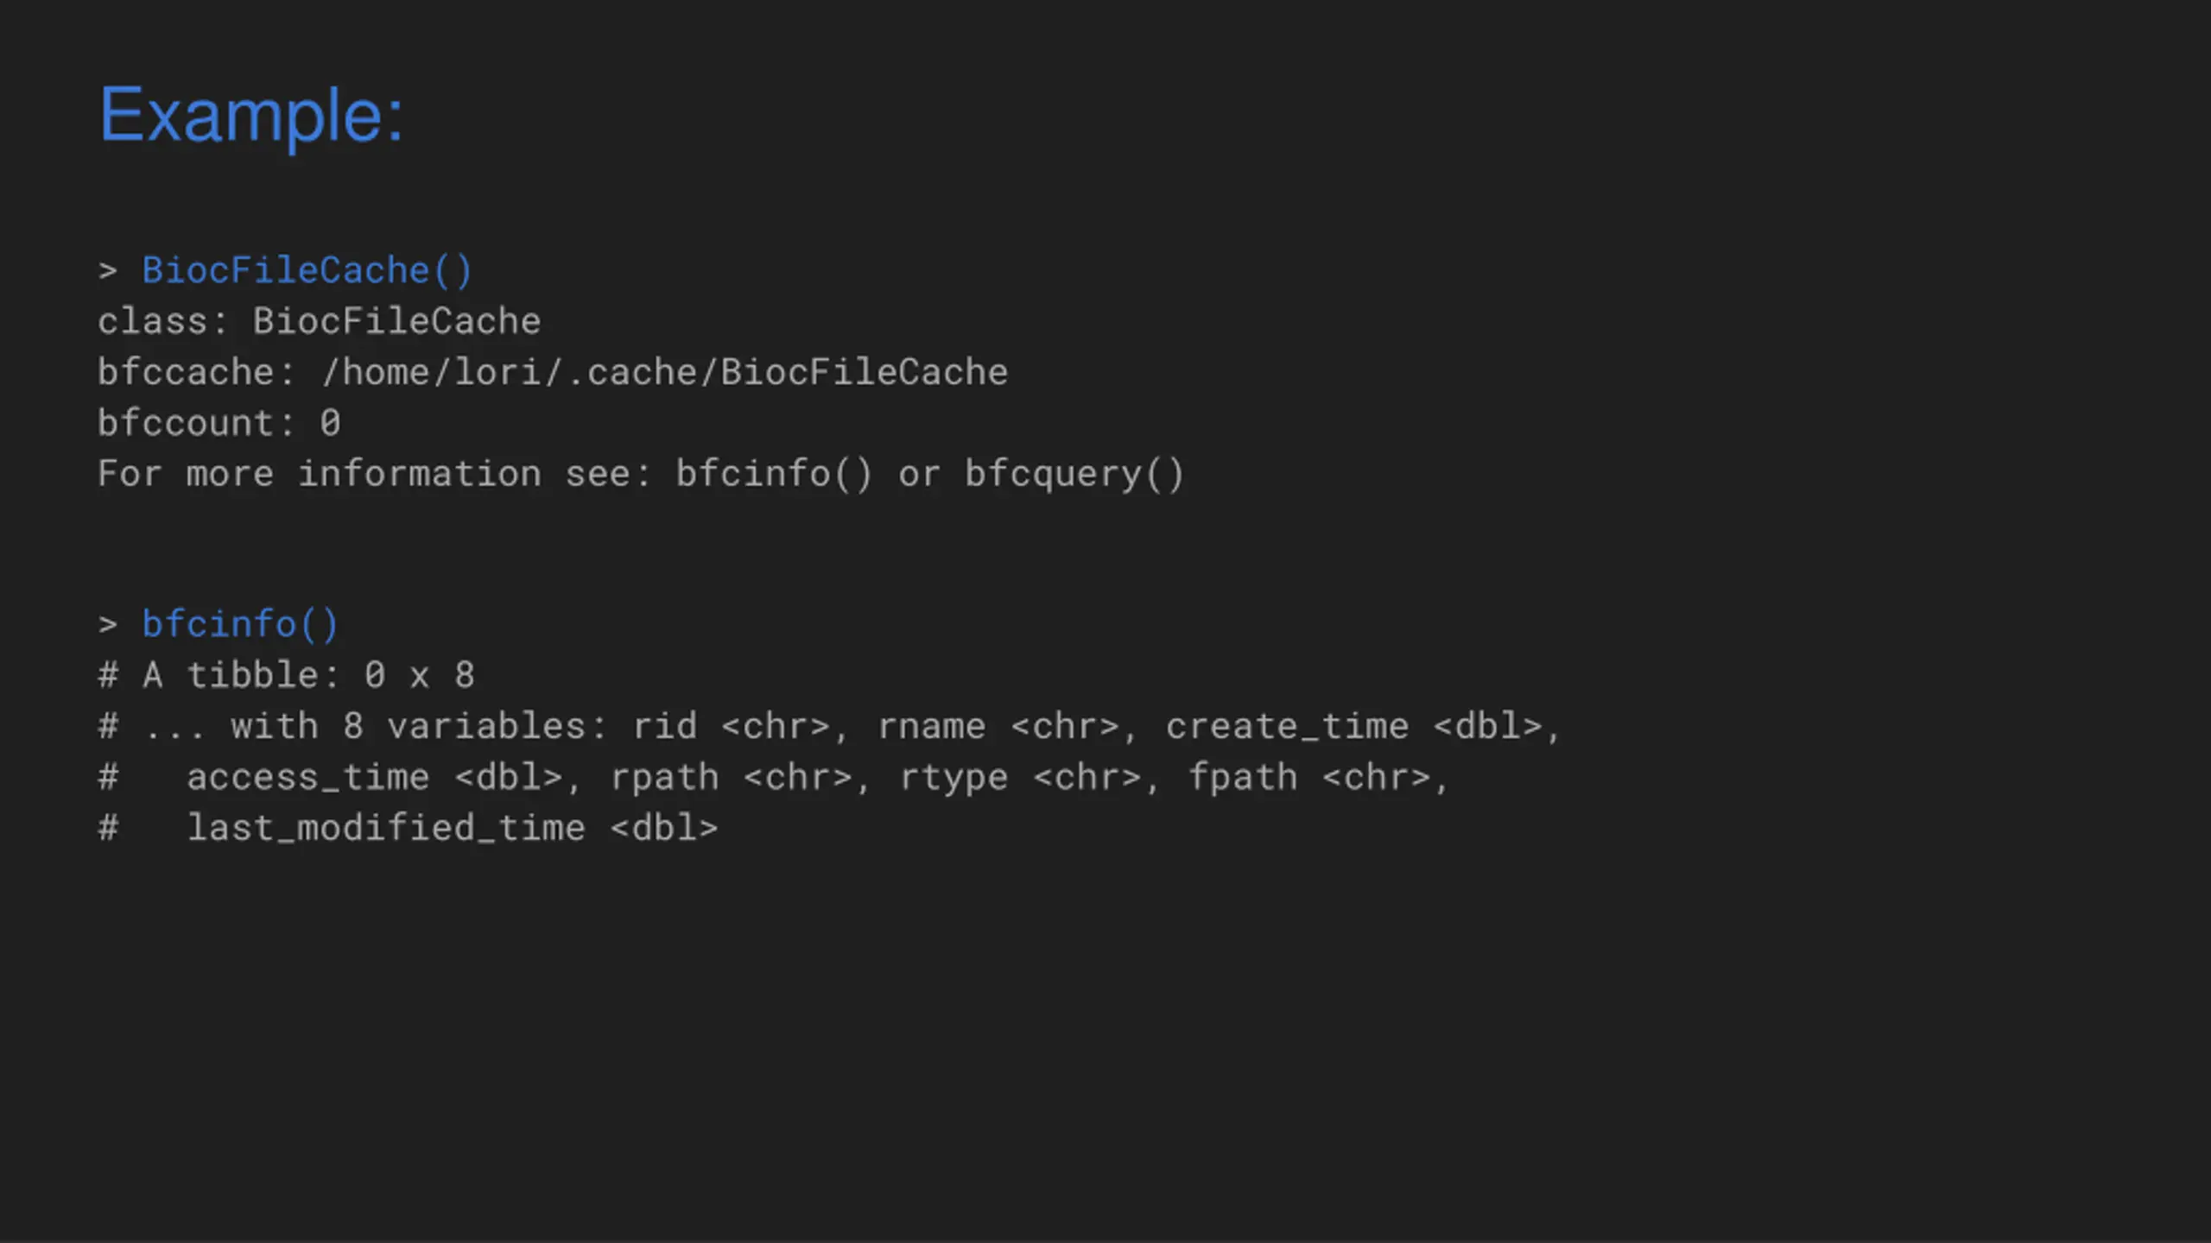Click the blue BiocFileCache() command

point(307,270)
